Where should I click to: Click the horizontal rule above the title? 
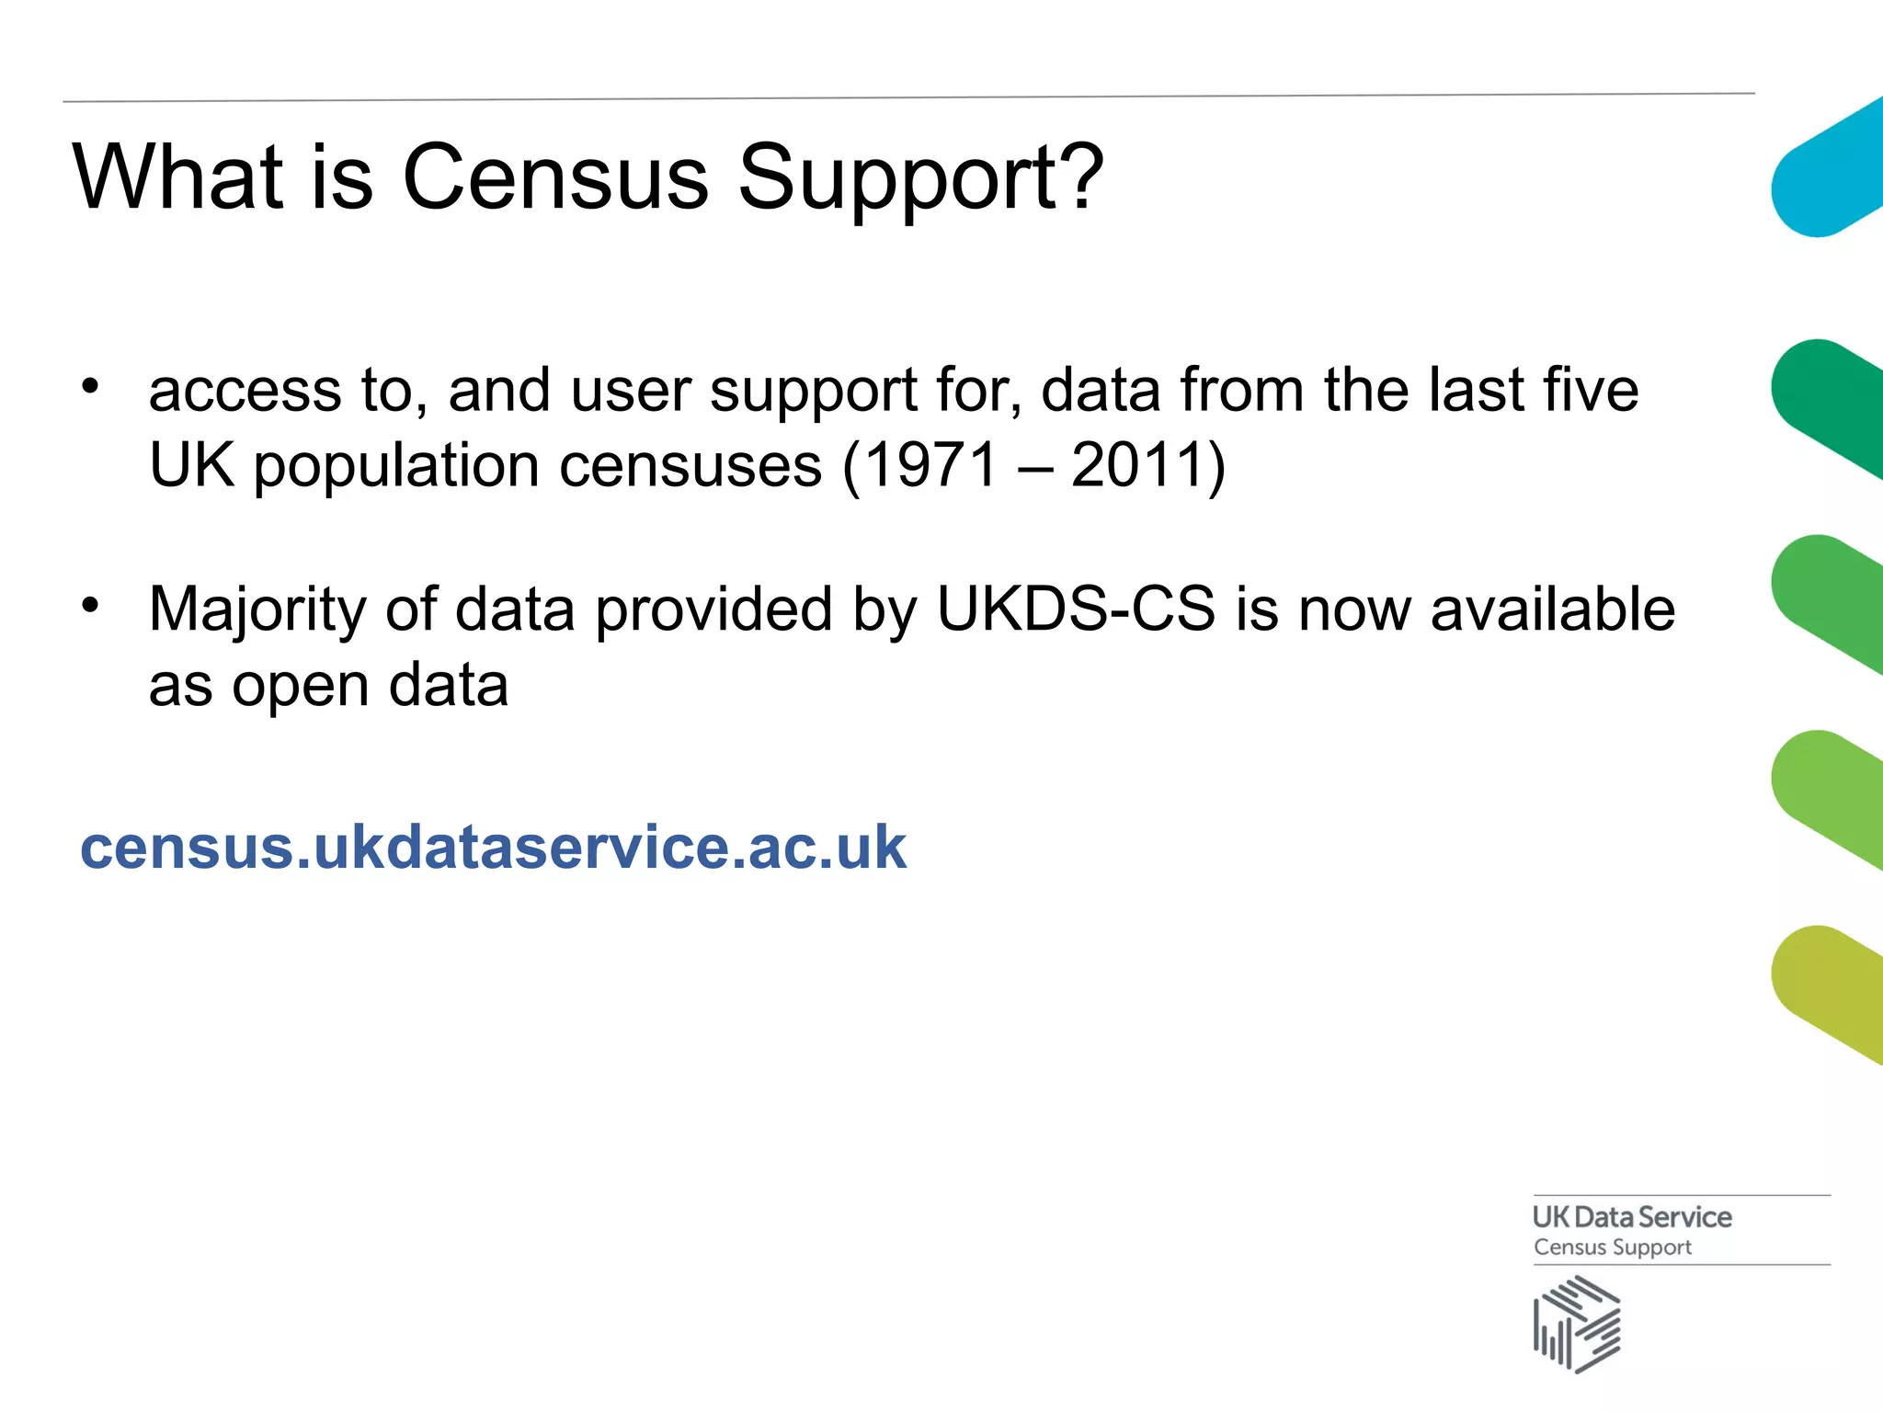coord(908,97)
